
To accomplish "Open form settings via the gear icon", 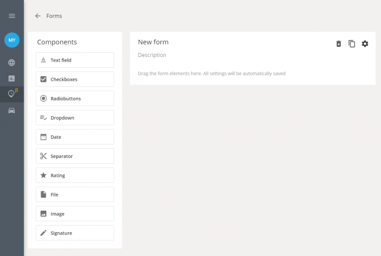I will tap(365, 43).
